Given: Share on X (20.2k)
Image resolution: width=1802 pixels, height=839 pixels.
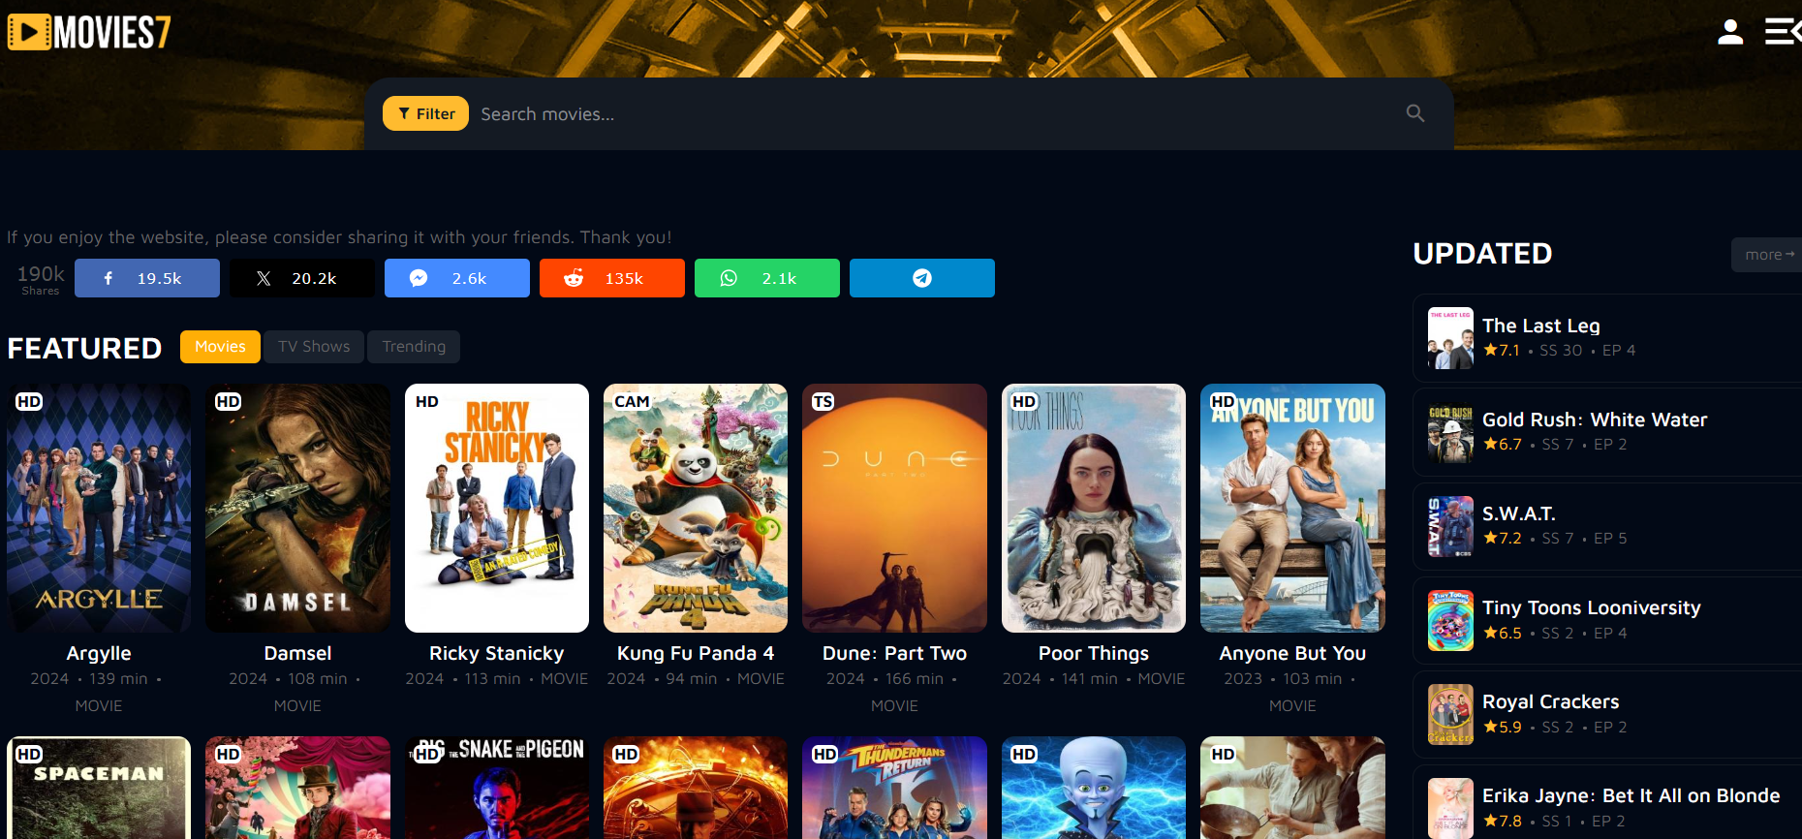Looking at the screenshot, I should coord(302,278).
